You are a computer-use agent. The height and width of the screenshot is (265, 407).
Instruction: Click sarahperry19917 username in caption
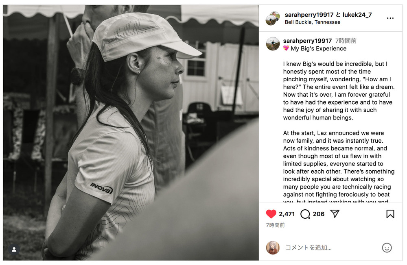tap(307, 41)
